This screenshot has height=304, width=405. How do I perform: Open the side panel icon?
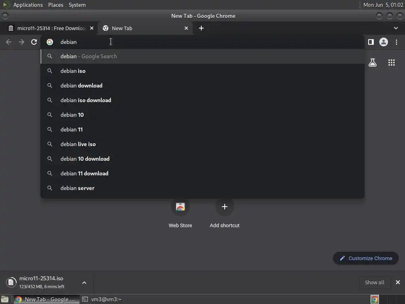[371, 42]
